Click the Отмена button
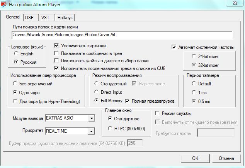 click(226, 158)
